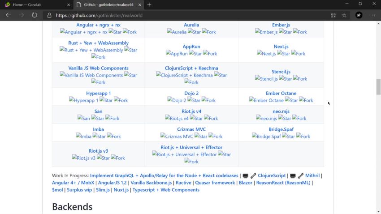Open the Imba heading link
Screen dimensions: 381x214
98,129
